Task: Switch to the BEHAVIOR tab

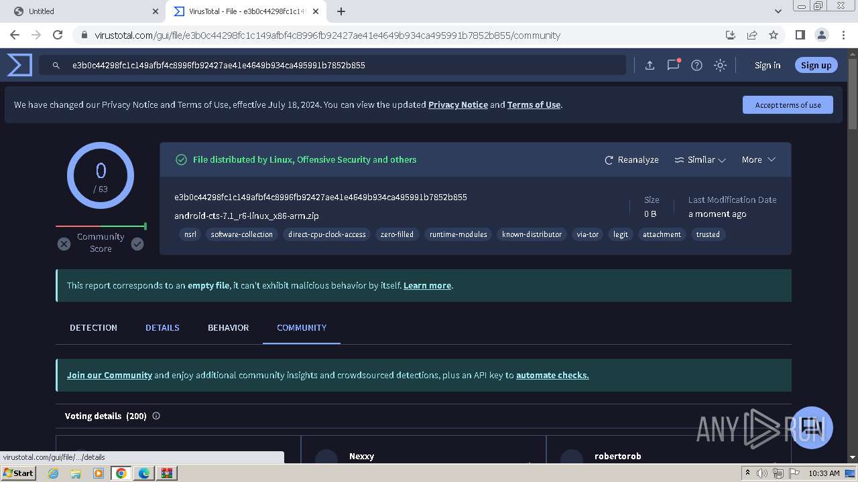Action: tap(228, 327)
